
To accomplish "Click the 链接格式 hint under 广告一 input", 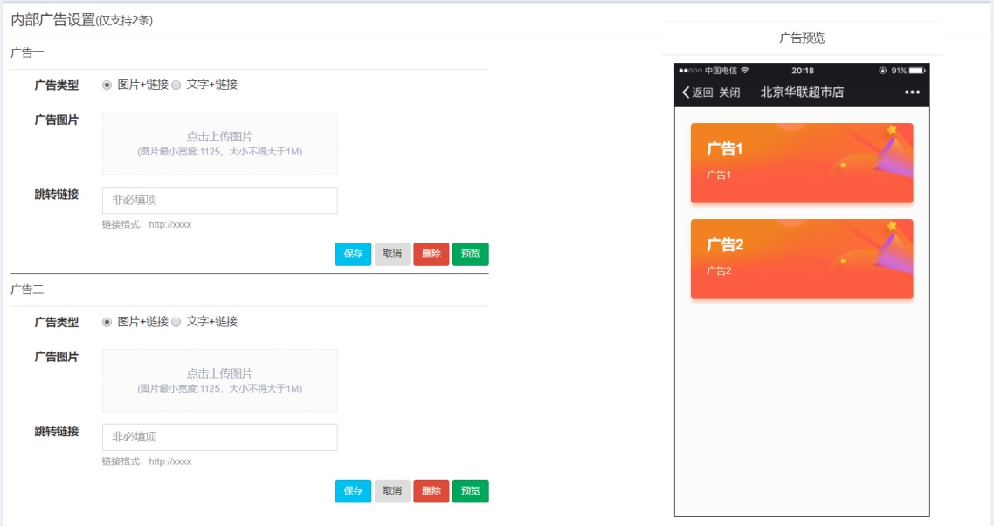I will pos(147,224).
